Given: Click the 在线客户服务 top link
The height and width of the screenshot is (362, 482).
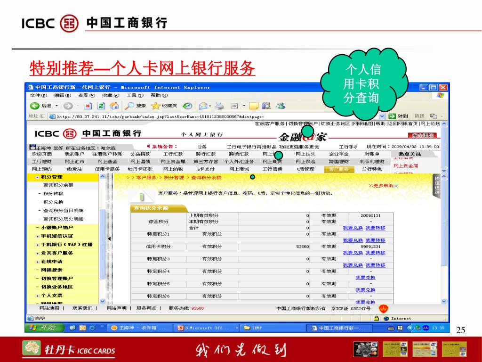Looking at the screenshot, I should click(270, 124).
